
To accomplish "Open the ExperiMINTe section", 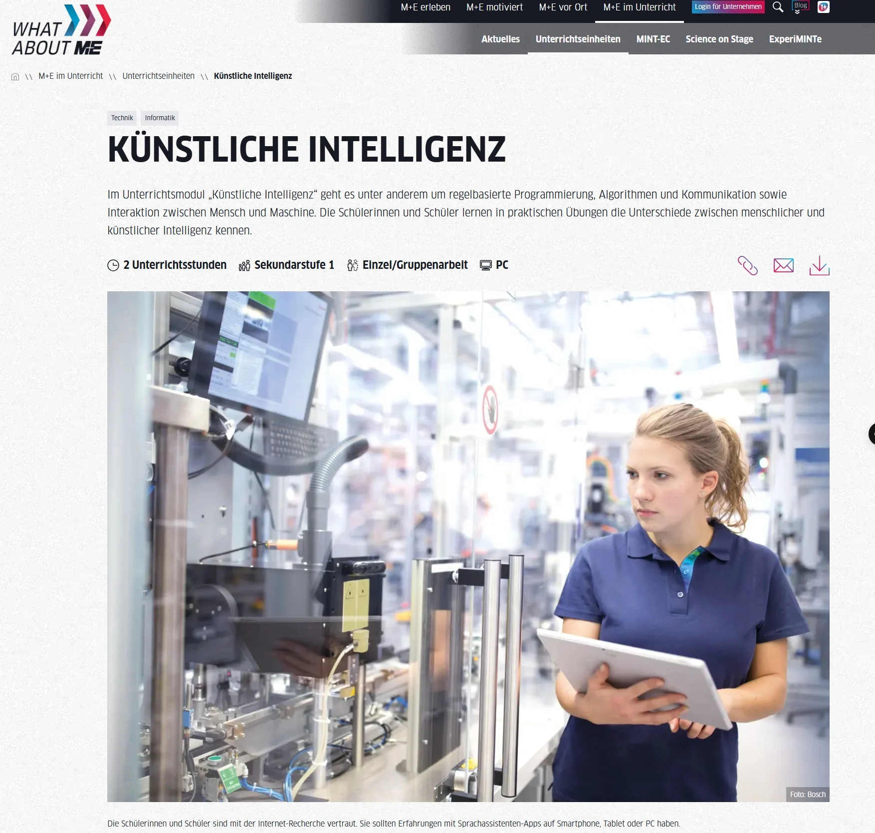I will [795, 39].
